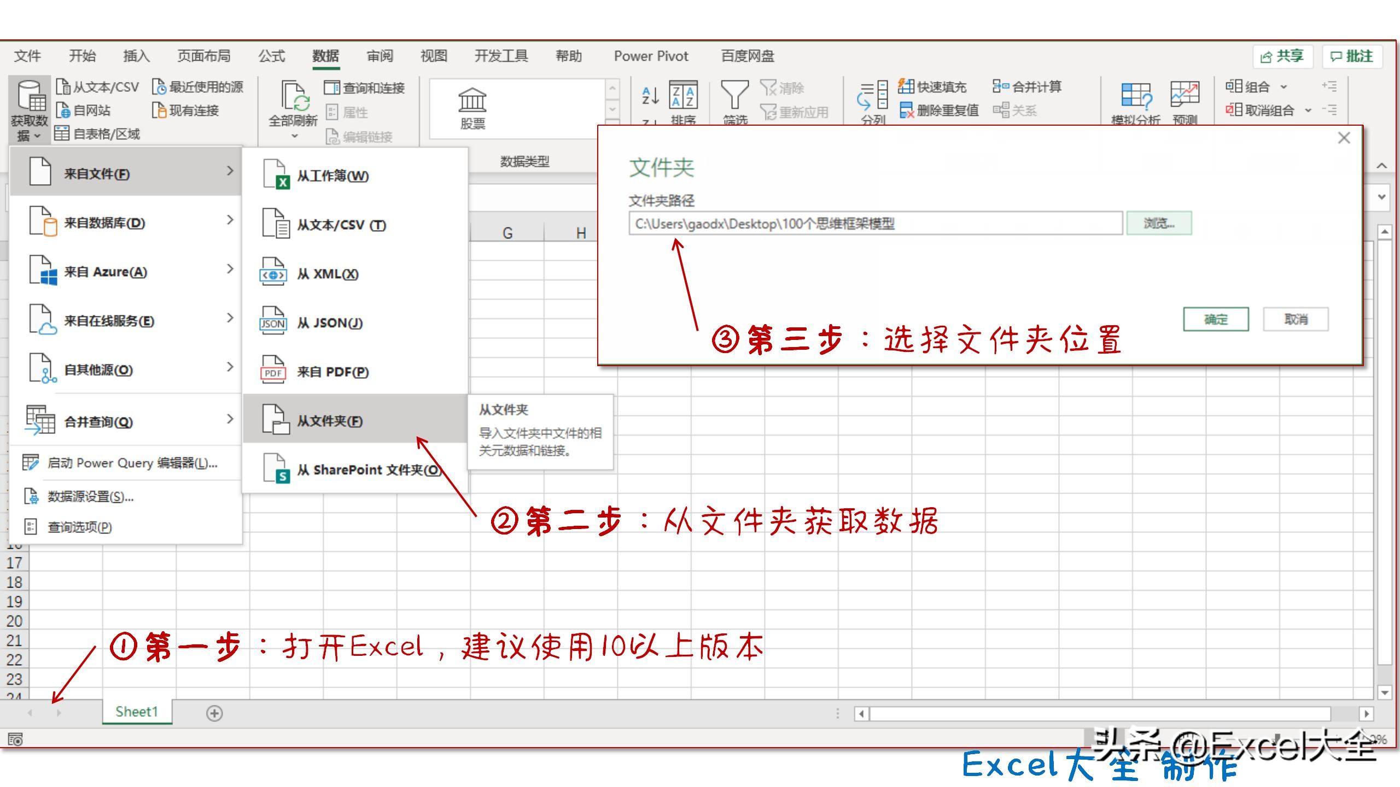1400x787 pixels.
Task: Close the Folder (文件夹) dialog
Action: tap(1344, 138)
